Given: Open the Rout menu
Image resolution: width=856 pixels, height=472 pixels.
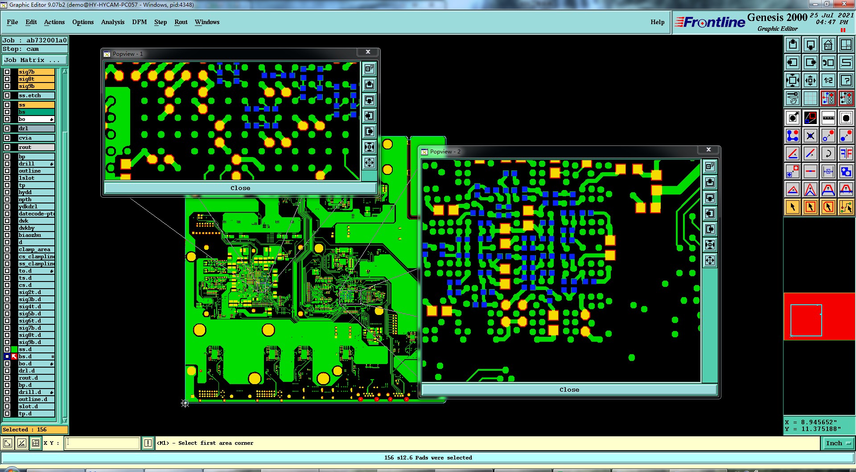Looking at the screenshot, I should pos(181,22).
